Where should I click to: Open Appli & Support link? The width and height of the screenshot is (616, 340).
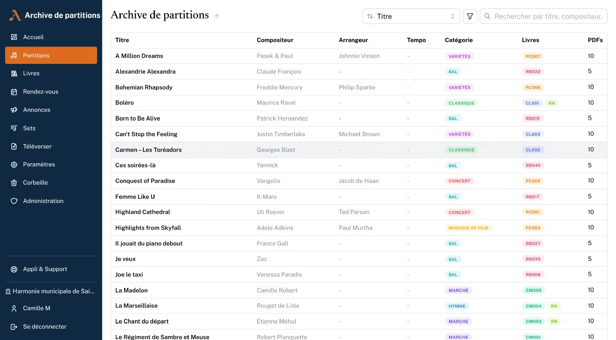(x=51, y=269)
